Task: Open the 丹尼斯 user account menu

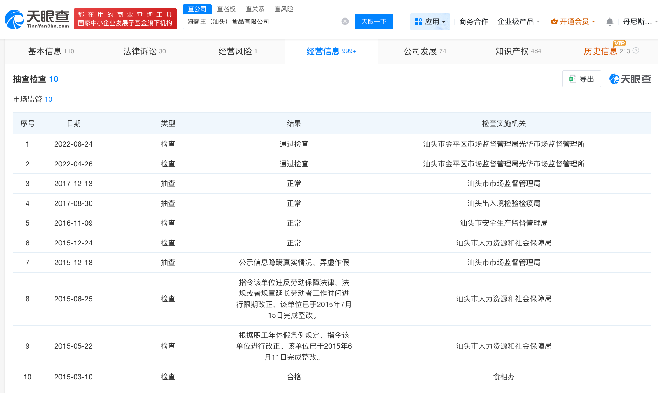Action: click(x=640, y=22)
